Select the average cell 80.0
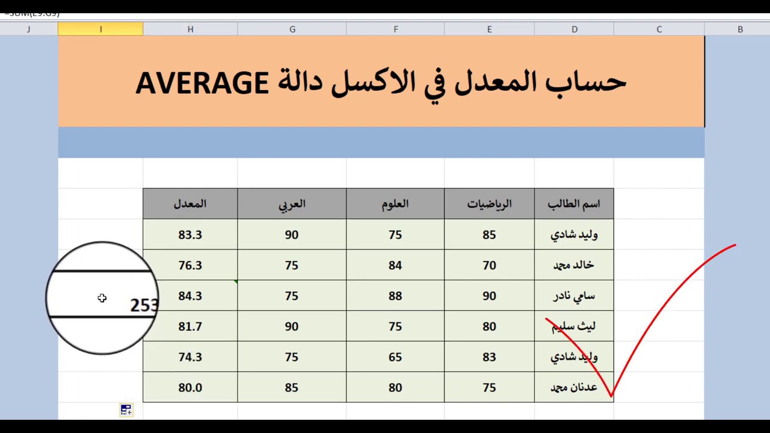The width and height of the screenshot is (770, 433). point(190,387)
